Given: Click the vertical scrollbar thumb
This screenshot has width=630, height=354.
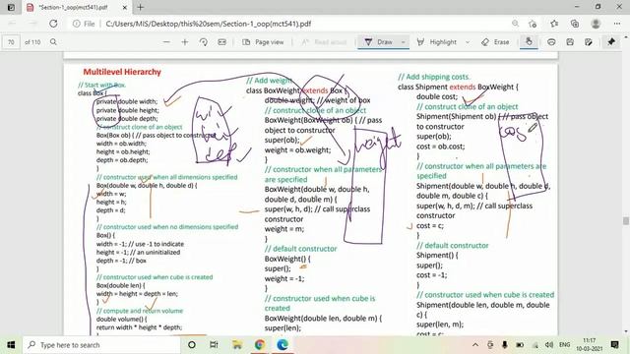Looking at the screenshot, I should 626,220.
